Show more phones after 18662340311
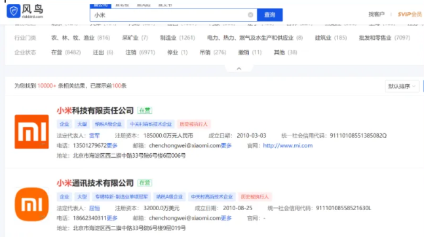This screenshot has width=424, height=237. point(112,218)
